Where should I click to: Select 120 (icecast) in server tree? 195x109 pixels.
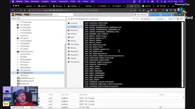pos(25,46)
